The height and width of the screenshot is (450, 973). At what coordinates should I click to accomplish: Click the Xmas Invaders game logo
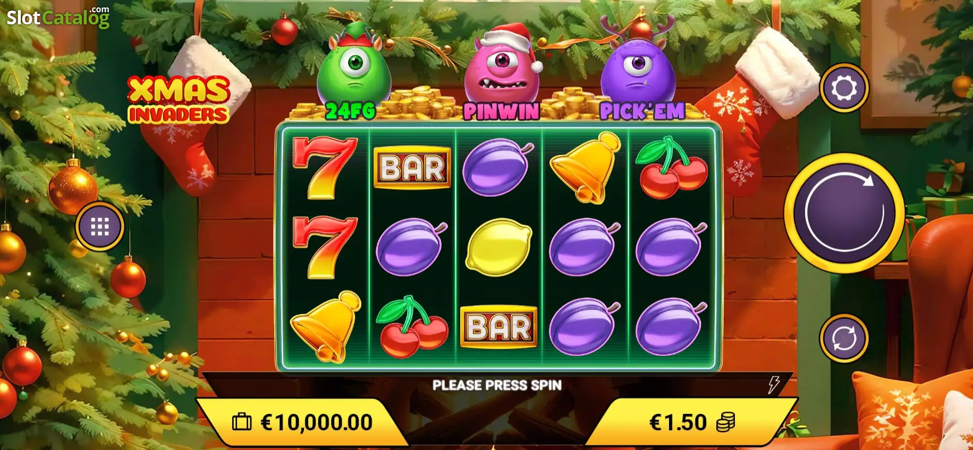pos(179,100)
